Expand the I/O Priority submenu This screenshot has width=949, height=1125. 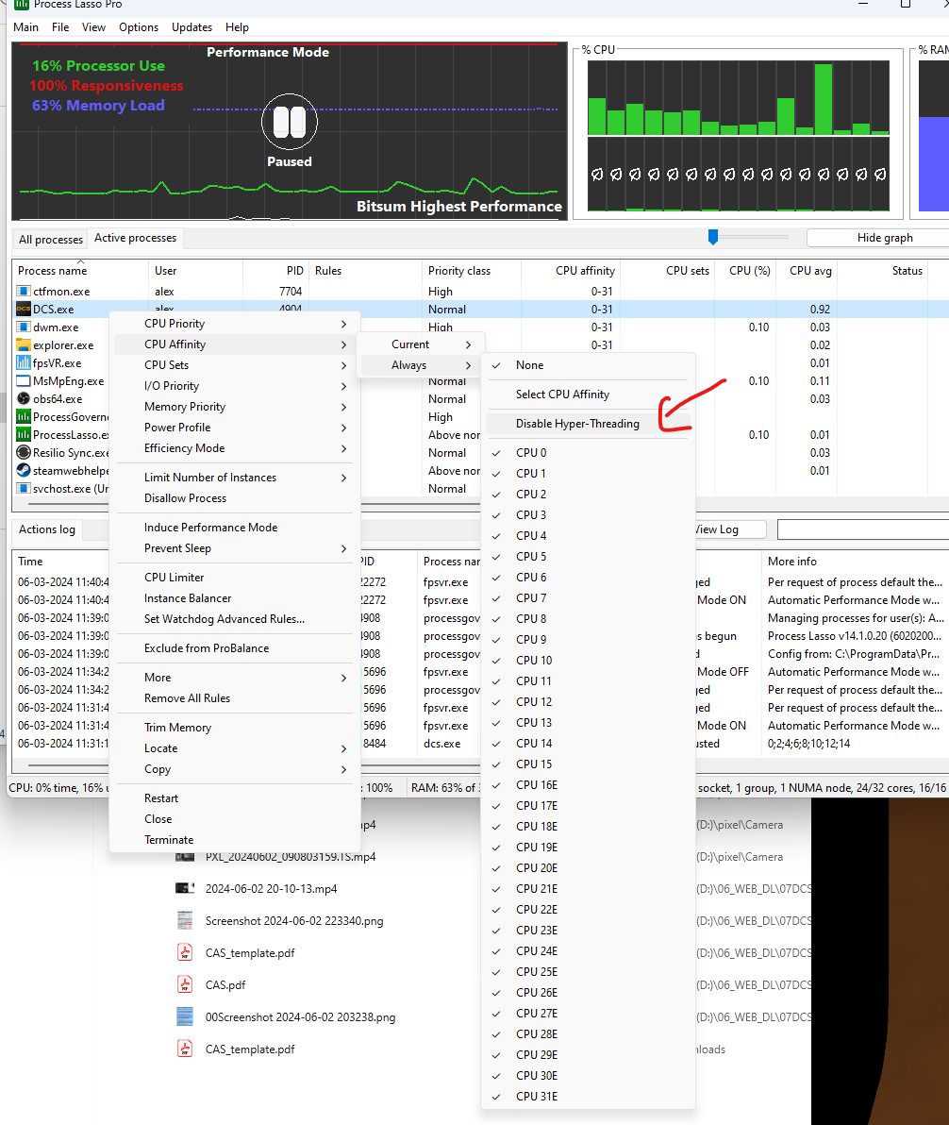tap(234, 386)
